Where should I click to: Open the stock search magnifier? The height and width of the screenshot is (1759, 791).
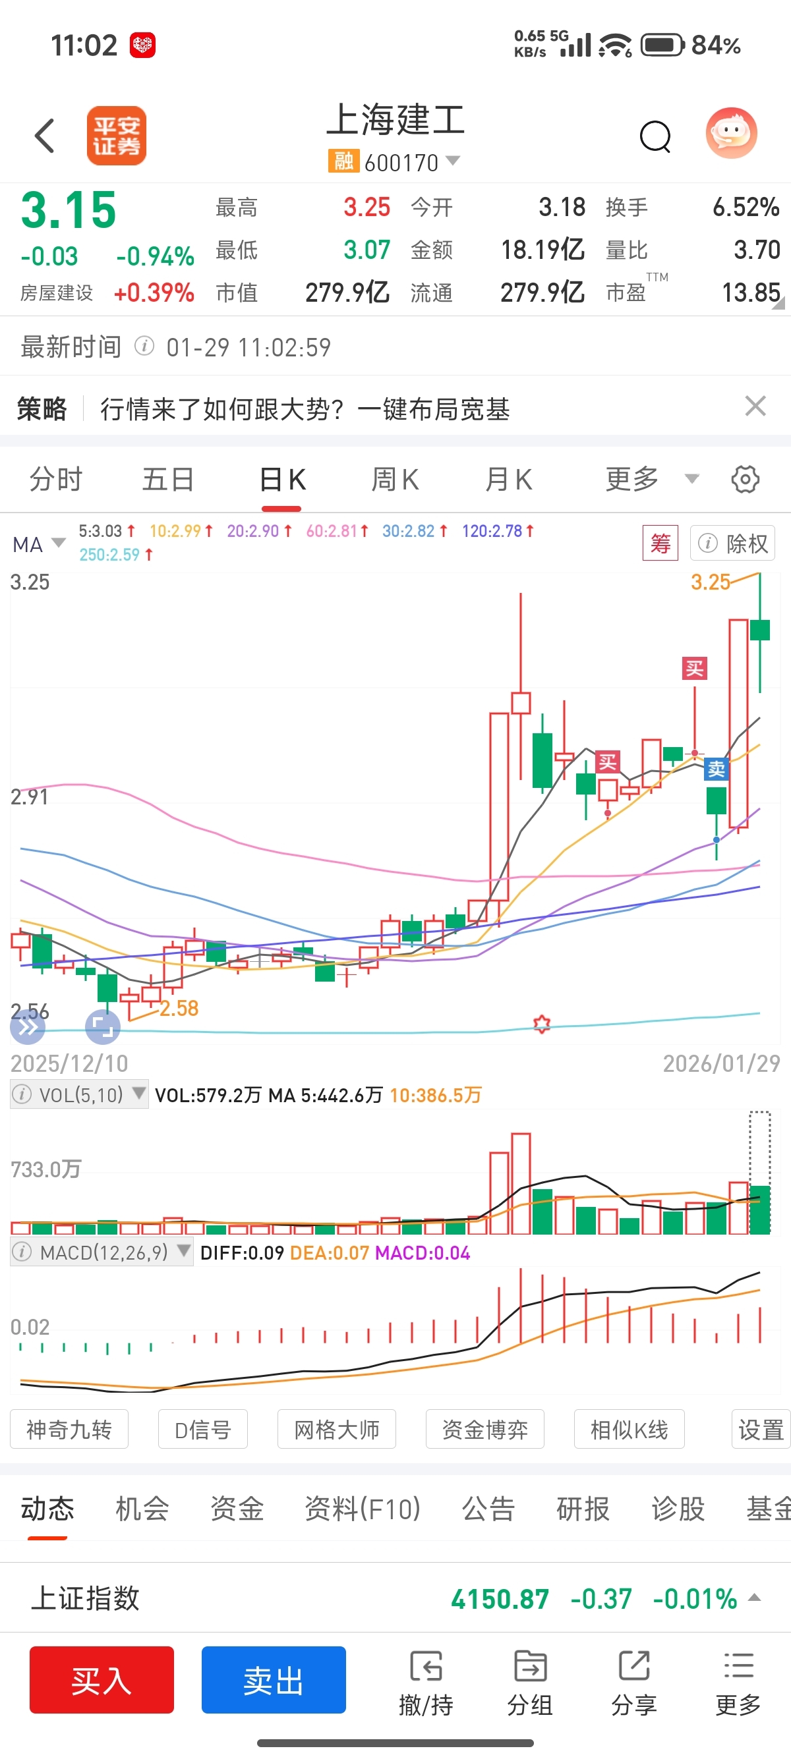pyautogui.click(x=655, y=136)
